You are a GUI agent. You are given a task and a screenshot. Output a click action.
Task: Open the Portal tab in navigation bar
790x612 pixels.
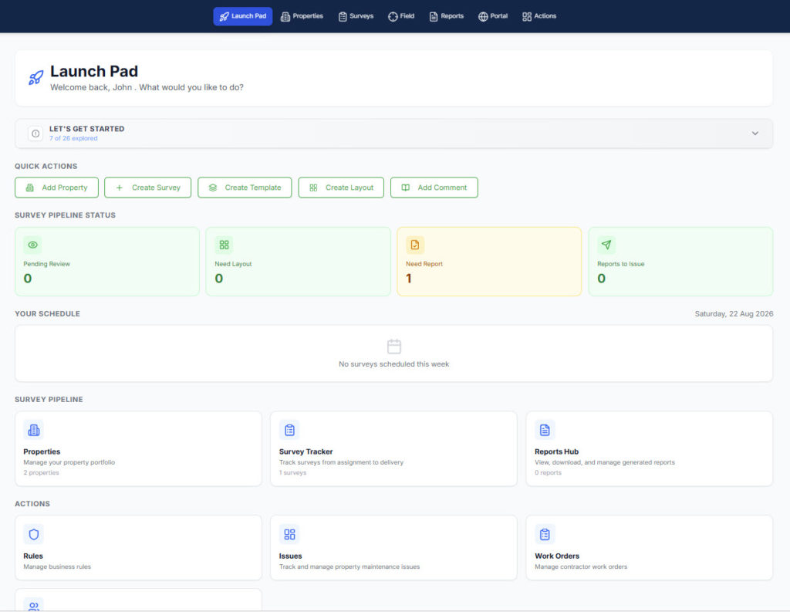[x=493, y=16]
